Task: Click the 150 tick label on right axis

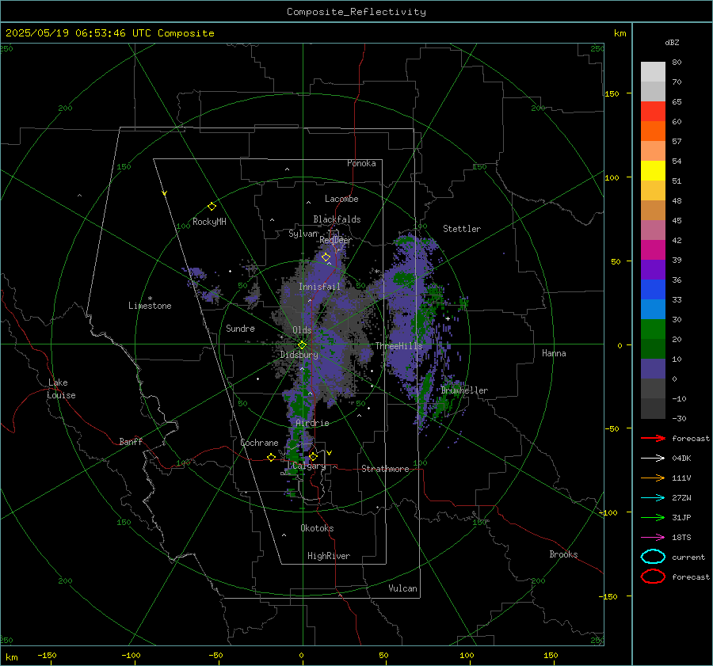Action: (612, 93)
